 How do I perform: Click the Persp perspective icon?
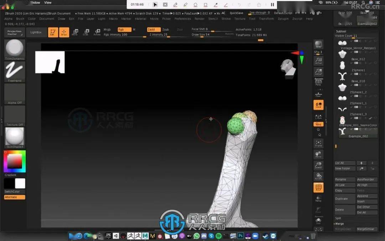[318, 82]
